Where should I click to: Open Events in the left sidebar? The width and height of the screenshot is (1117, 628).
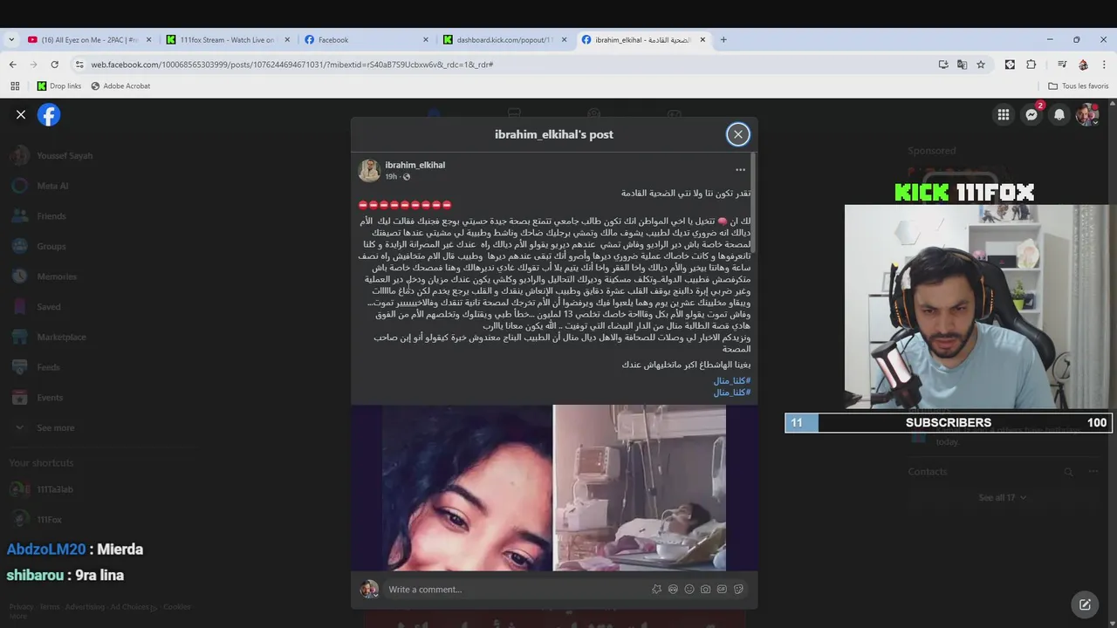click(50, 398)
